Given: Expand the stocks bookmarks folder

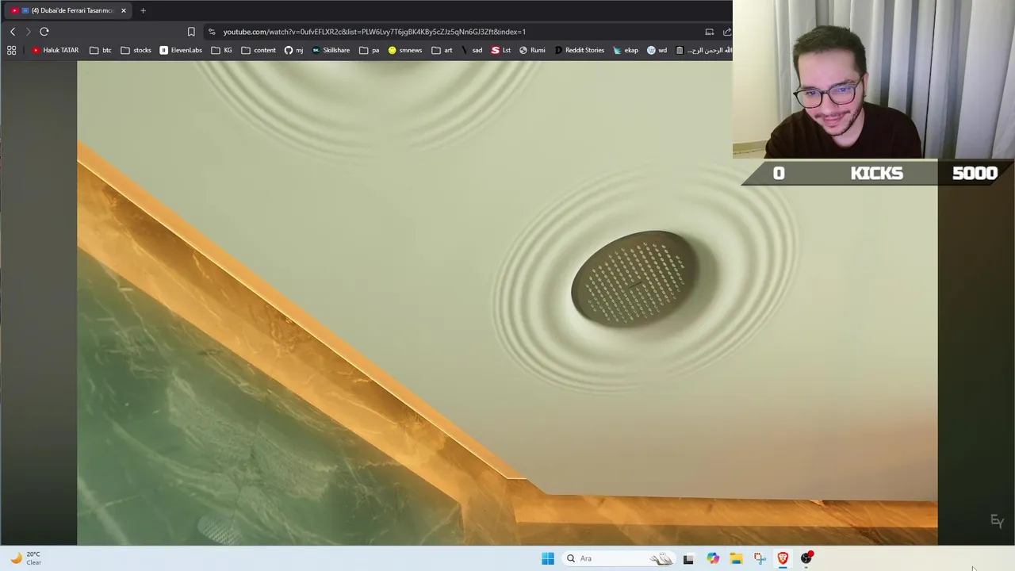Looking at the screenshot, I should (x=136, y=50).
